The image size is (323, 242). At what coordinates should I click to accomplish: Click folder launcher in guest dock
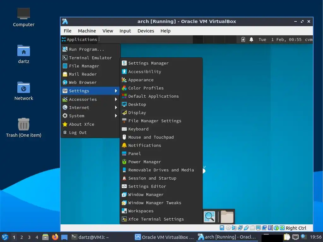pos(227,217)
